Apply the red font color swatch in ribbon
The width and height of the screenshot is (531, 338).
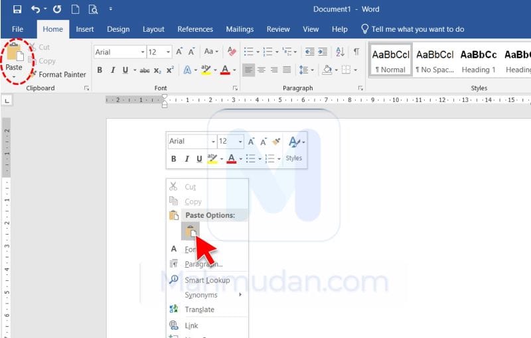pos(226,70)
